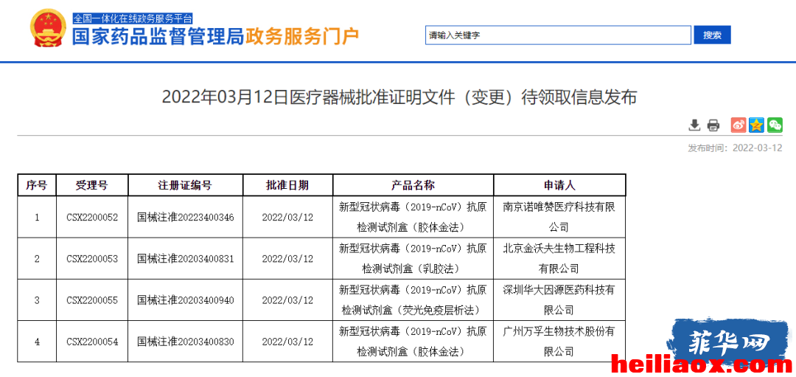Viewport: 796px width, 377px height.
Task: Click the 注册证编号 column header
Action: pyautogui.click(x=185, y=185)
